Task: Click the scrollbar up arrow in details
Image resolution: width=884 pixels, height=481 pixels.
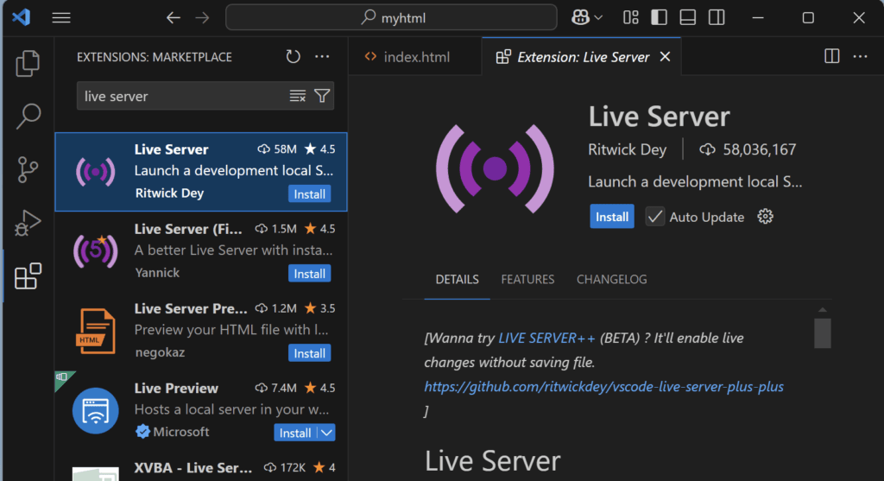Action: click(x=823, y=309)
